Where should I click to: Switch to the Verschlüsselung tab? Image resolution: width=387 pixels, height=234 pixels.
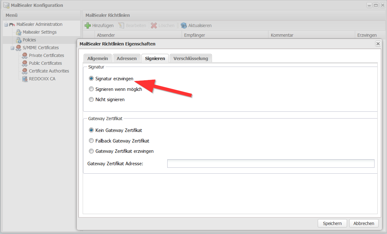point(190,58)
